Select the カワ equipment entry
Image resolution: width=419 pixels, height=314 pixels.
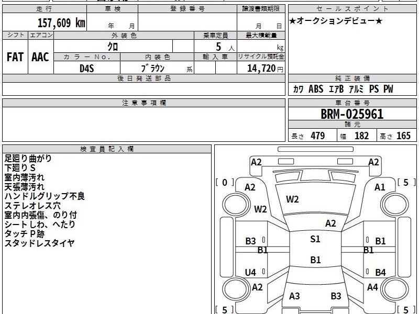[x=298, y=89]
